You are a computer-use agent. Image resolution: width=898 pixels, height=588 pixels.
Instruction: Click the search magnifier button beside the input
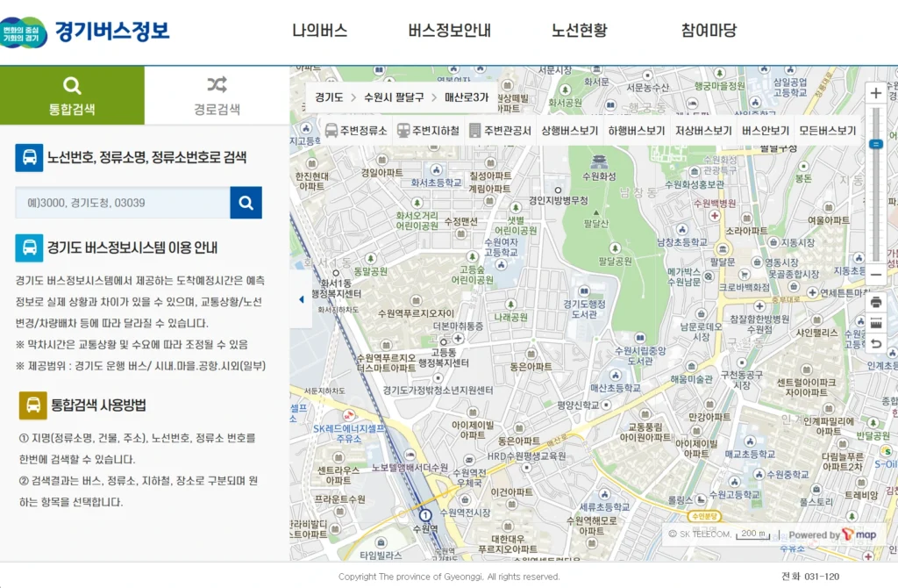pos(246,203)
